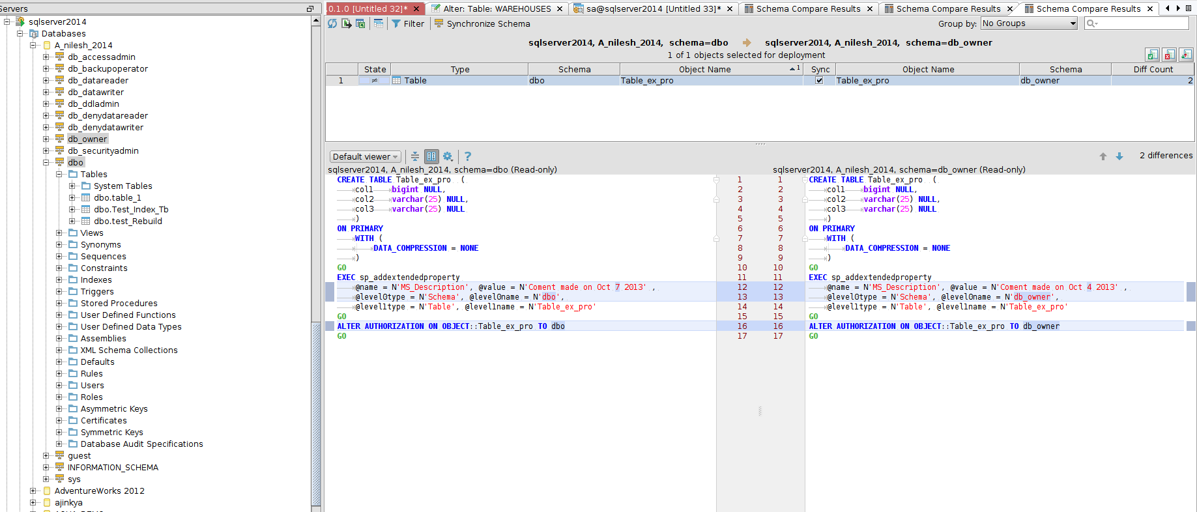Viewport: 1197px width, 512px height.
Task: Open the Group by dropdown
Action: coord(1029,23)
